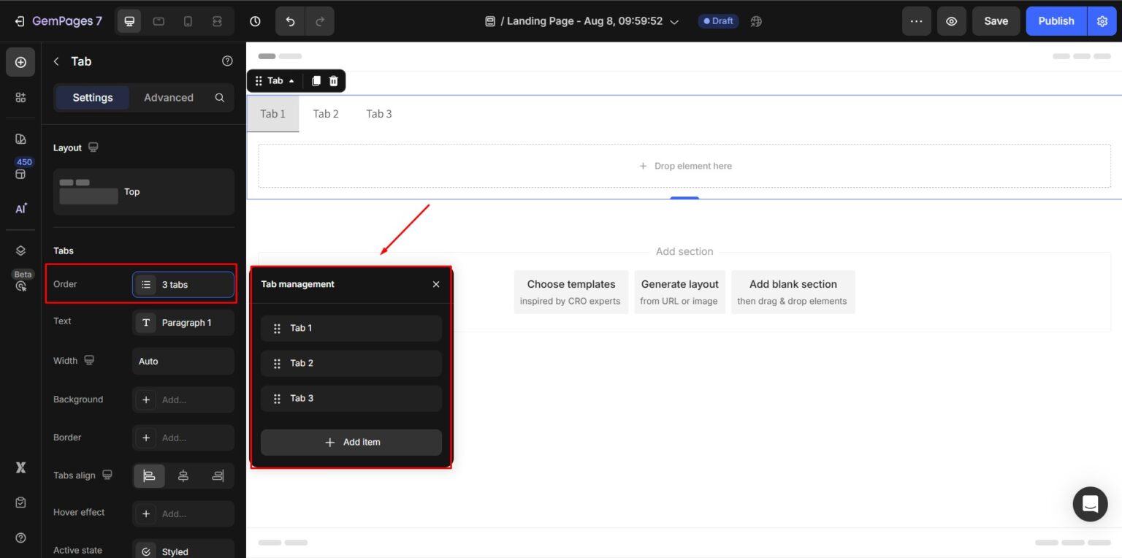Open the Add element panel
The image size is (1122, 558).
pos(20,61)
